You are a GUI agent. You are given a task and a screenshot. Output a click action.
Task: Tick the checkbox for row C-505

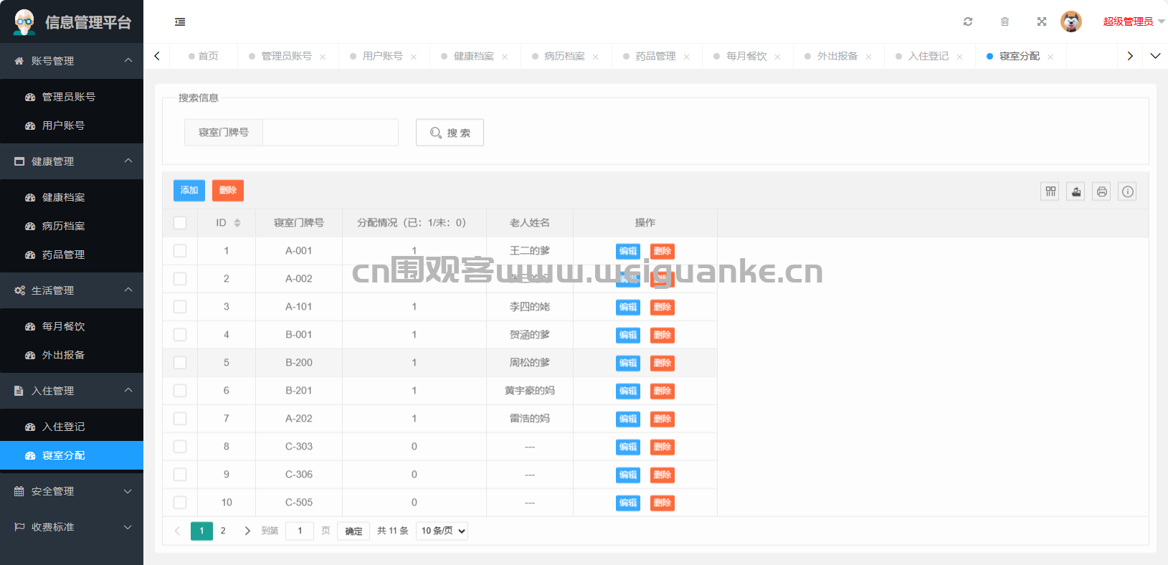[x=180, y=503]
